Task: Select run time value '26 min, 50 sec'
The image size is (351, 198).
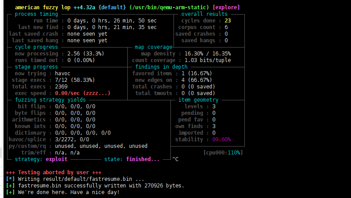Action: (x=135, y=21)
